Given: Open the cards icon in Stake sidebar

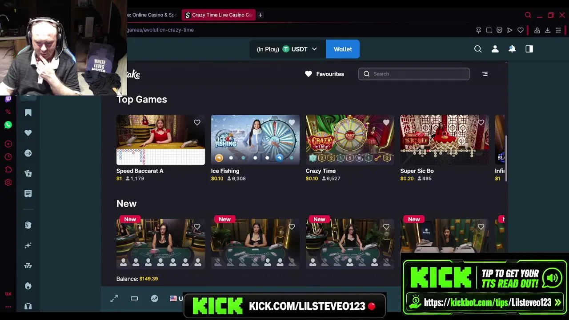Looking at the screenshot, I should click(28, 173).
